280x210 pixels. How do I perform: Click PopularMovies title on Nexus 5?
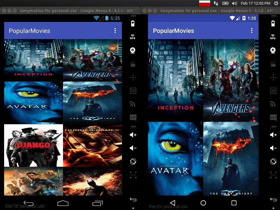click(173, 31)
